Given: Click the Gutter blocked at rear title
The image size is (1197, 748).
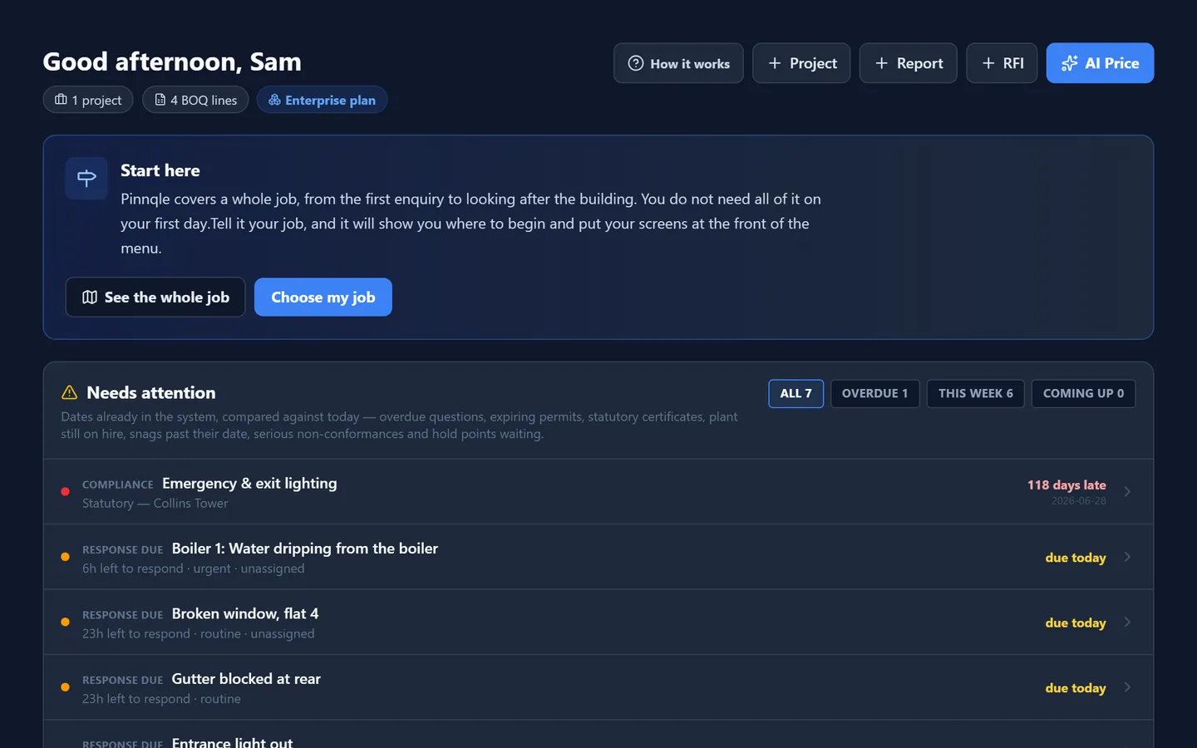Looking at the screenshot, I should (x=246, y=679).
